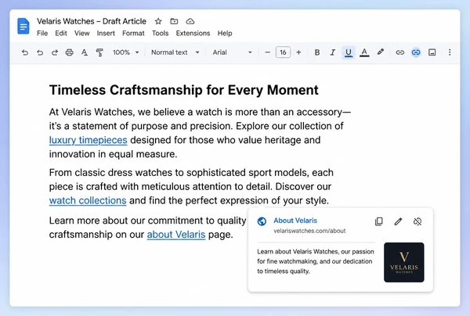
Task: Star the Velaris Watches draft document
Action: 158,21
